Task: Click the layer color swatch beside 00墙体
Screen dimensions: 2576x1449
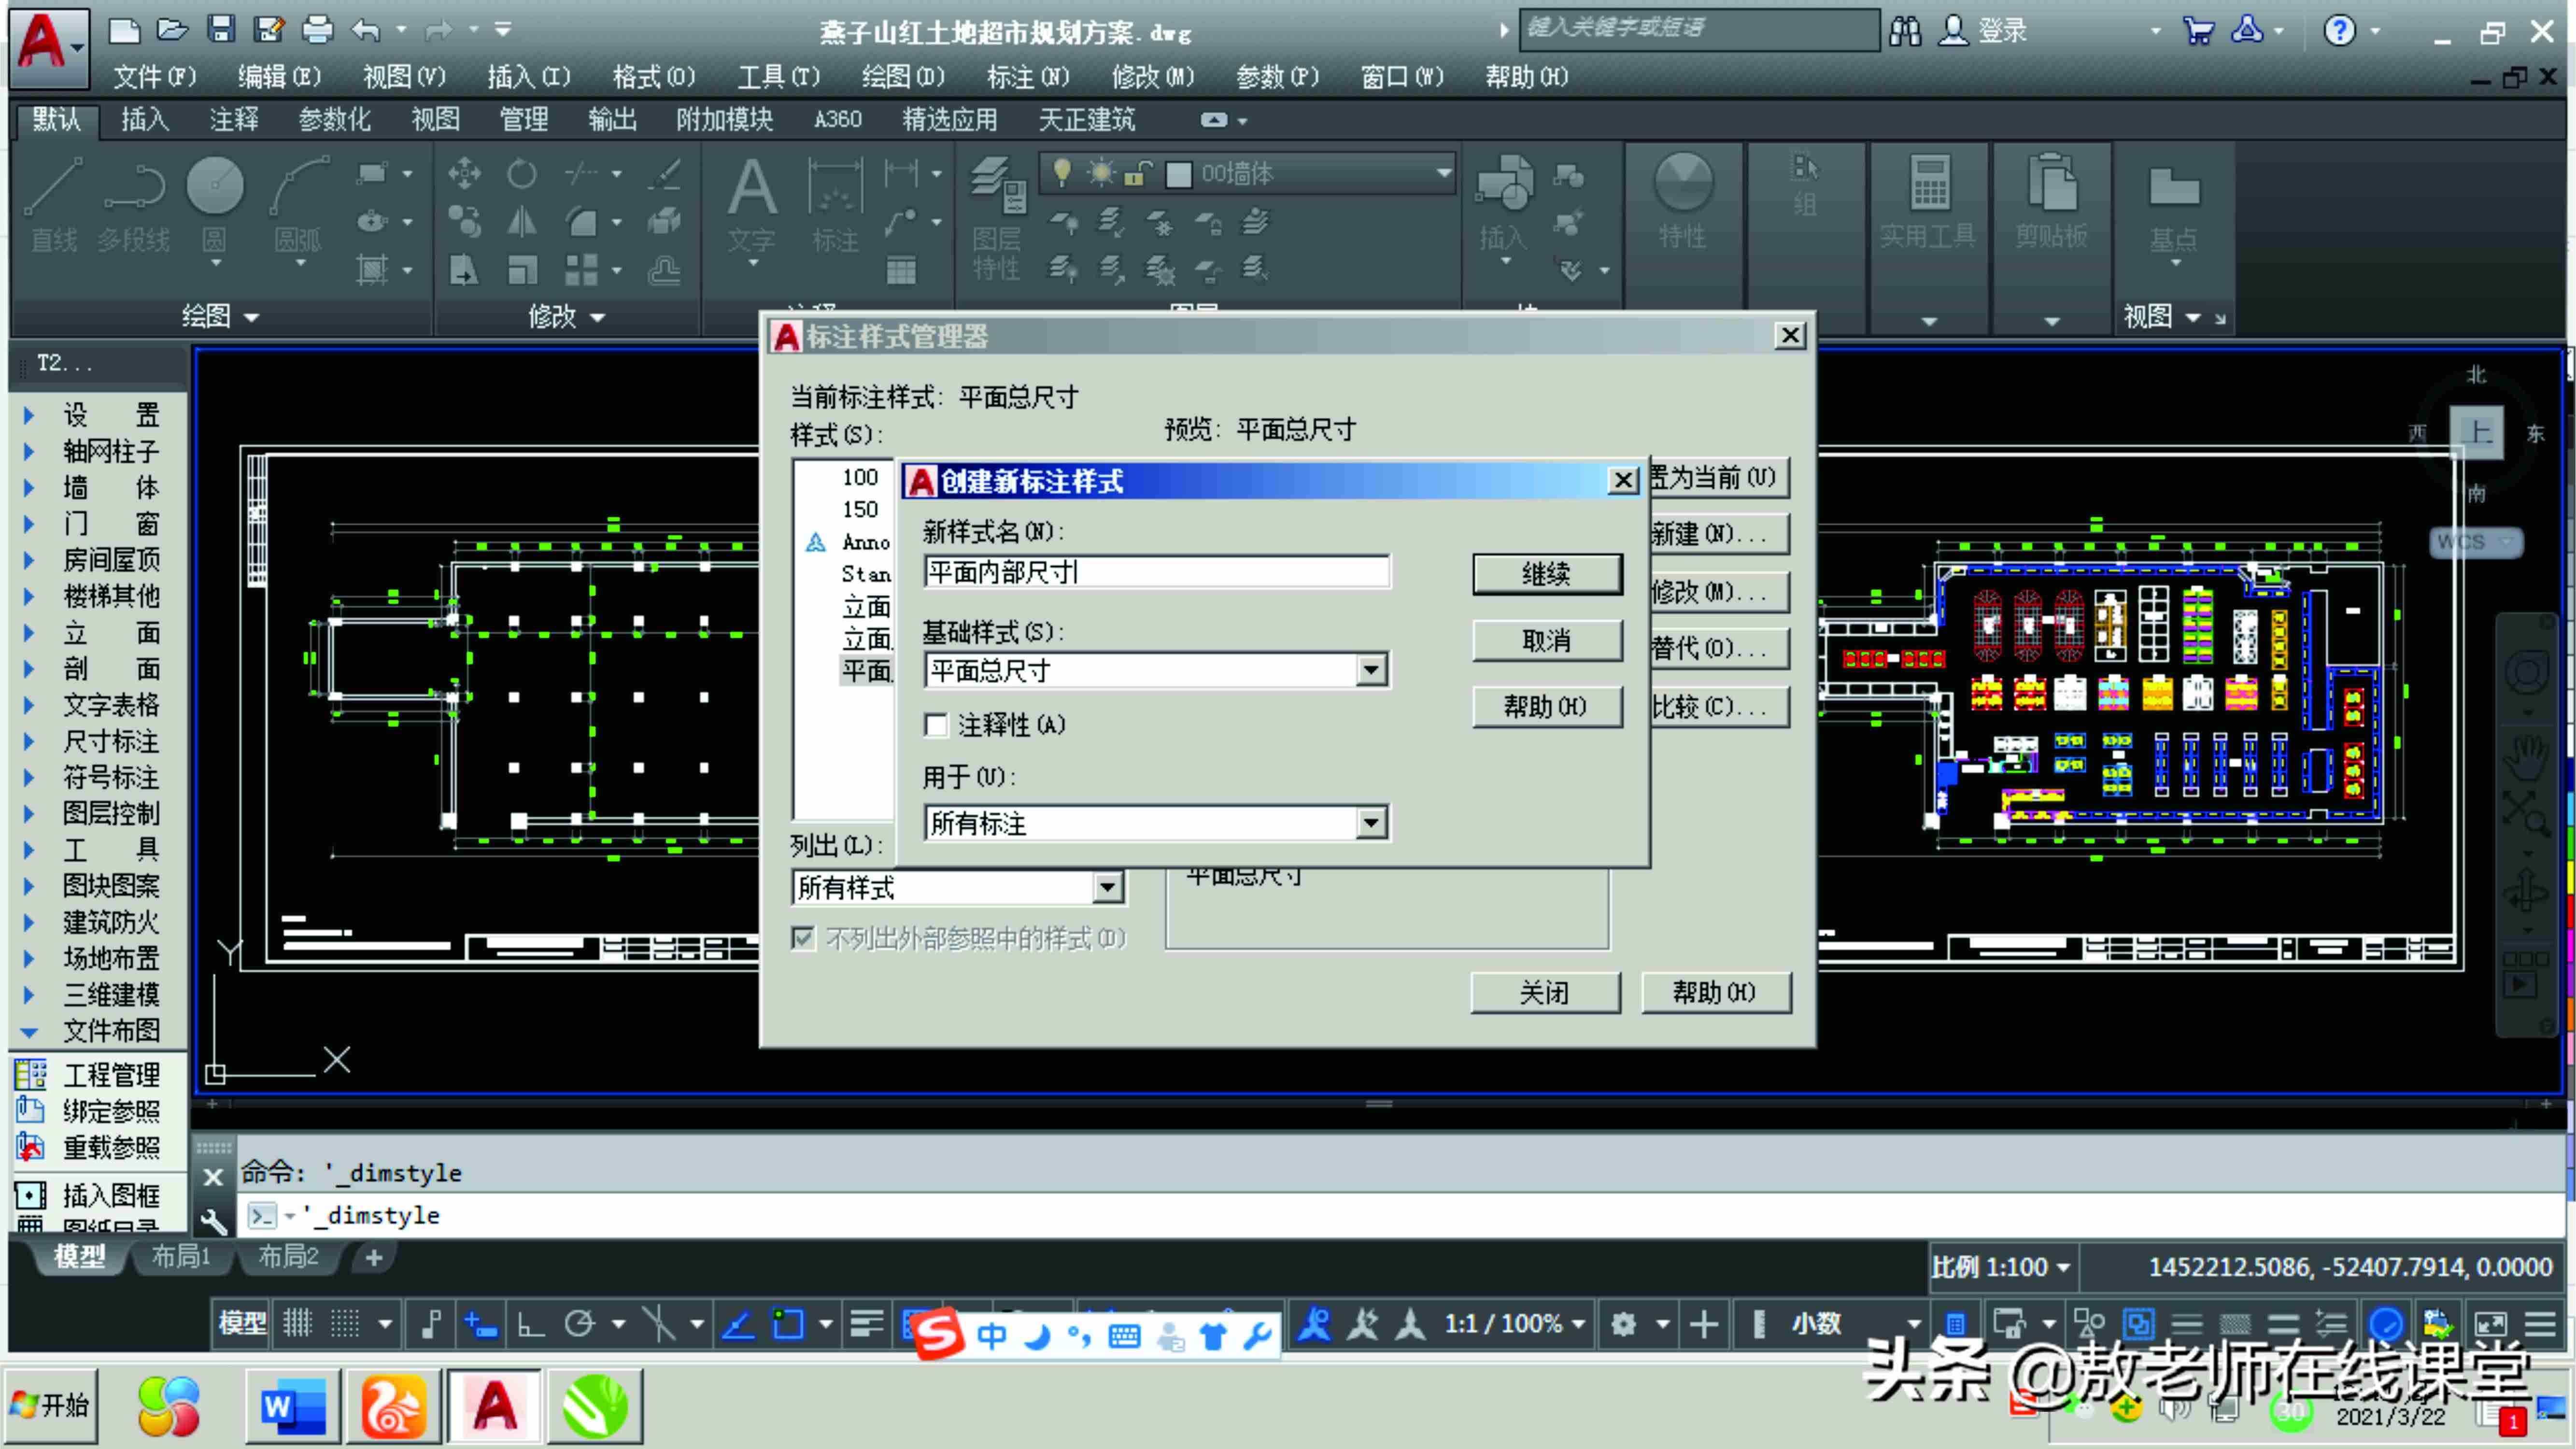Action: point(1179,174)
